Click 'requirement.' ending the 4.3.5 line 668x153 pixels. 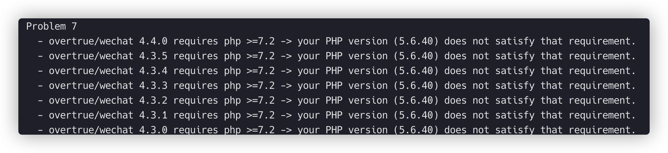602,56
